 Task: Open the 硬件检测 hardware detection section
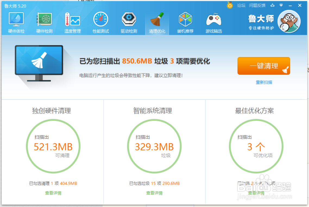pyautogui.click(x=44, y=23)
